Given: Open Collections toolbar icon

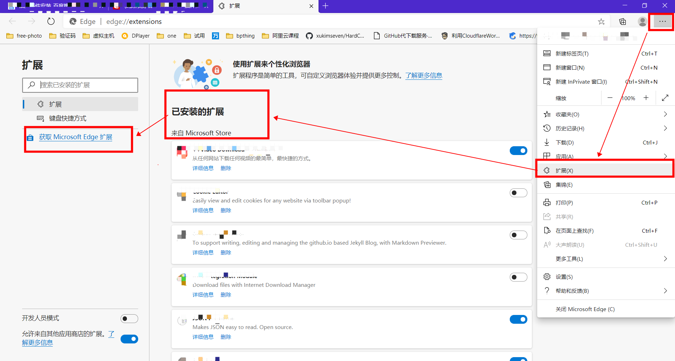Looking at the screenshot, I should point(623,22).
